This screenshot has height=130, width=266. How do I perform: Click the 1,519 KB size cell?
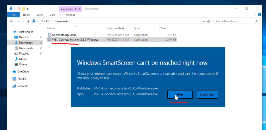[x=171, y=35]
